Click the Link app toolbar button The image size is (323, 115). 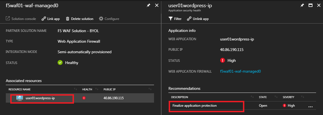[x=51, y=19]
